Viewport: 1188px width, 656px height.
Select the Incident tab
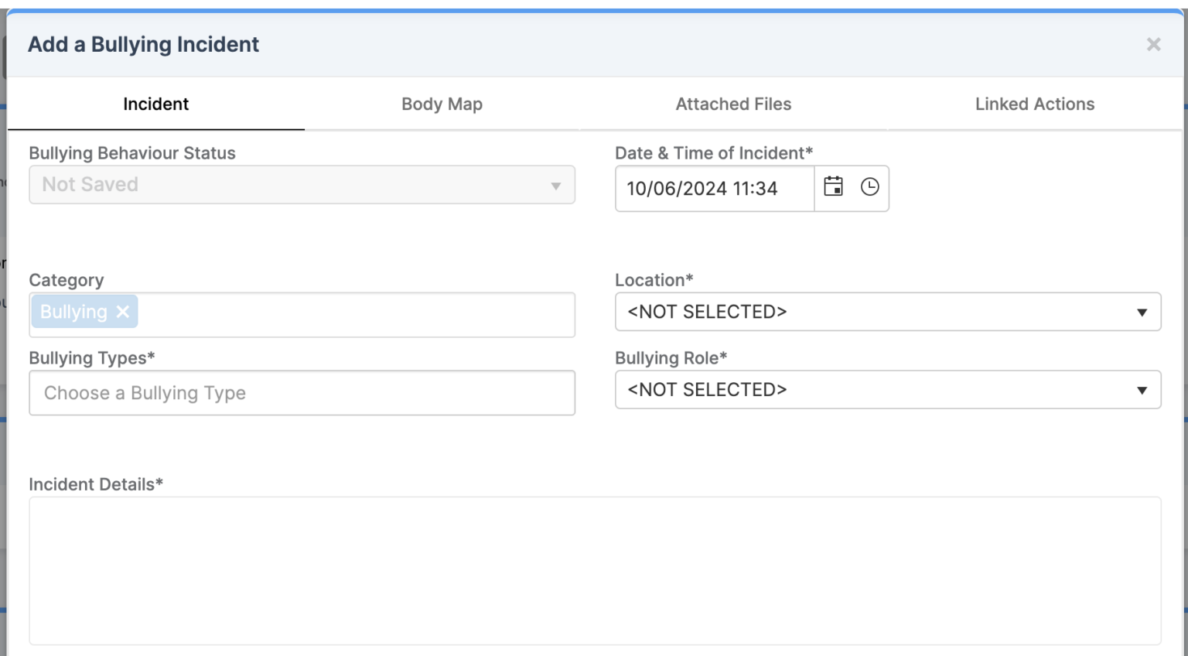pos(155,104)
